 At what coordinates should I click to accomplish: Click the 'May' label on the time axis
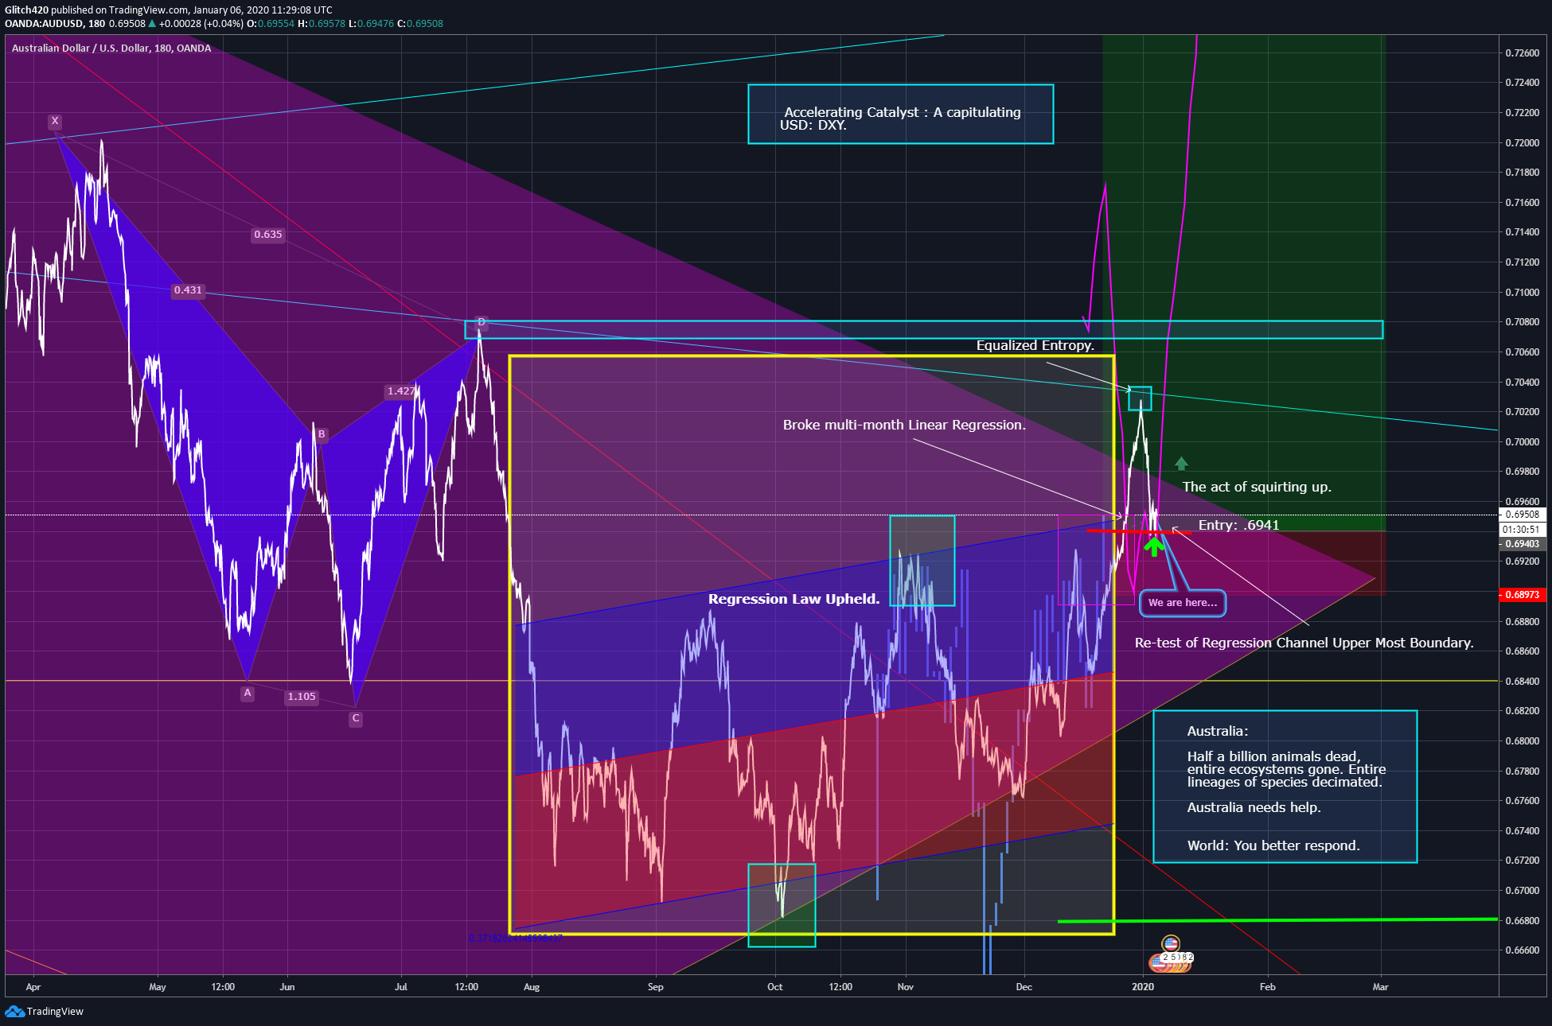pos(158,987)
